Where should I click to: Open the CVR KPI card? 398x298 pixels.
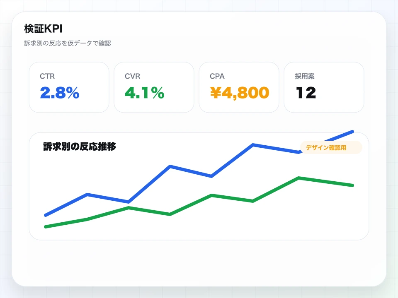click(154, 87)
